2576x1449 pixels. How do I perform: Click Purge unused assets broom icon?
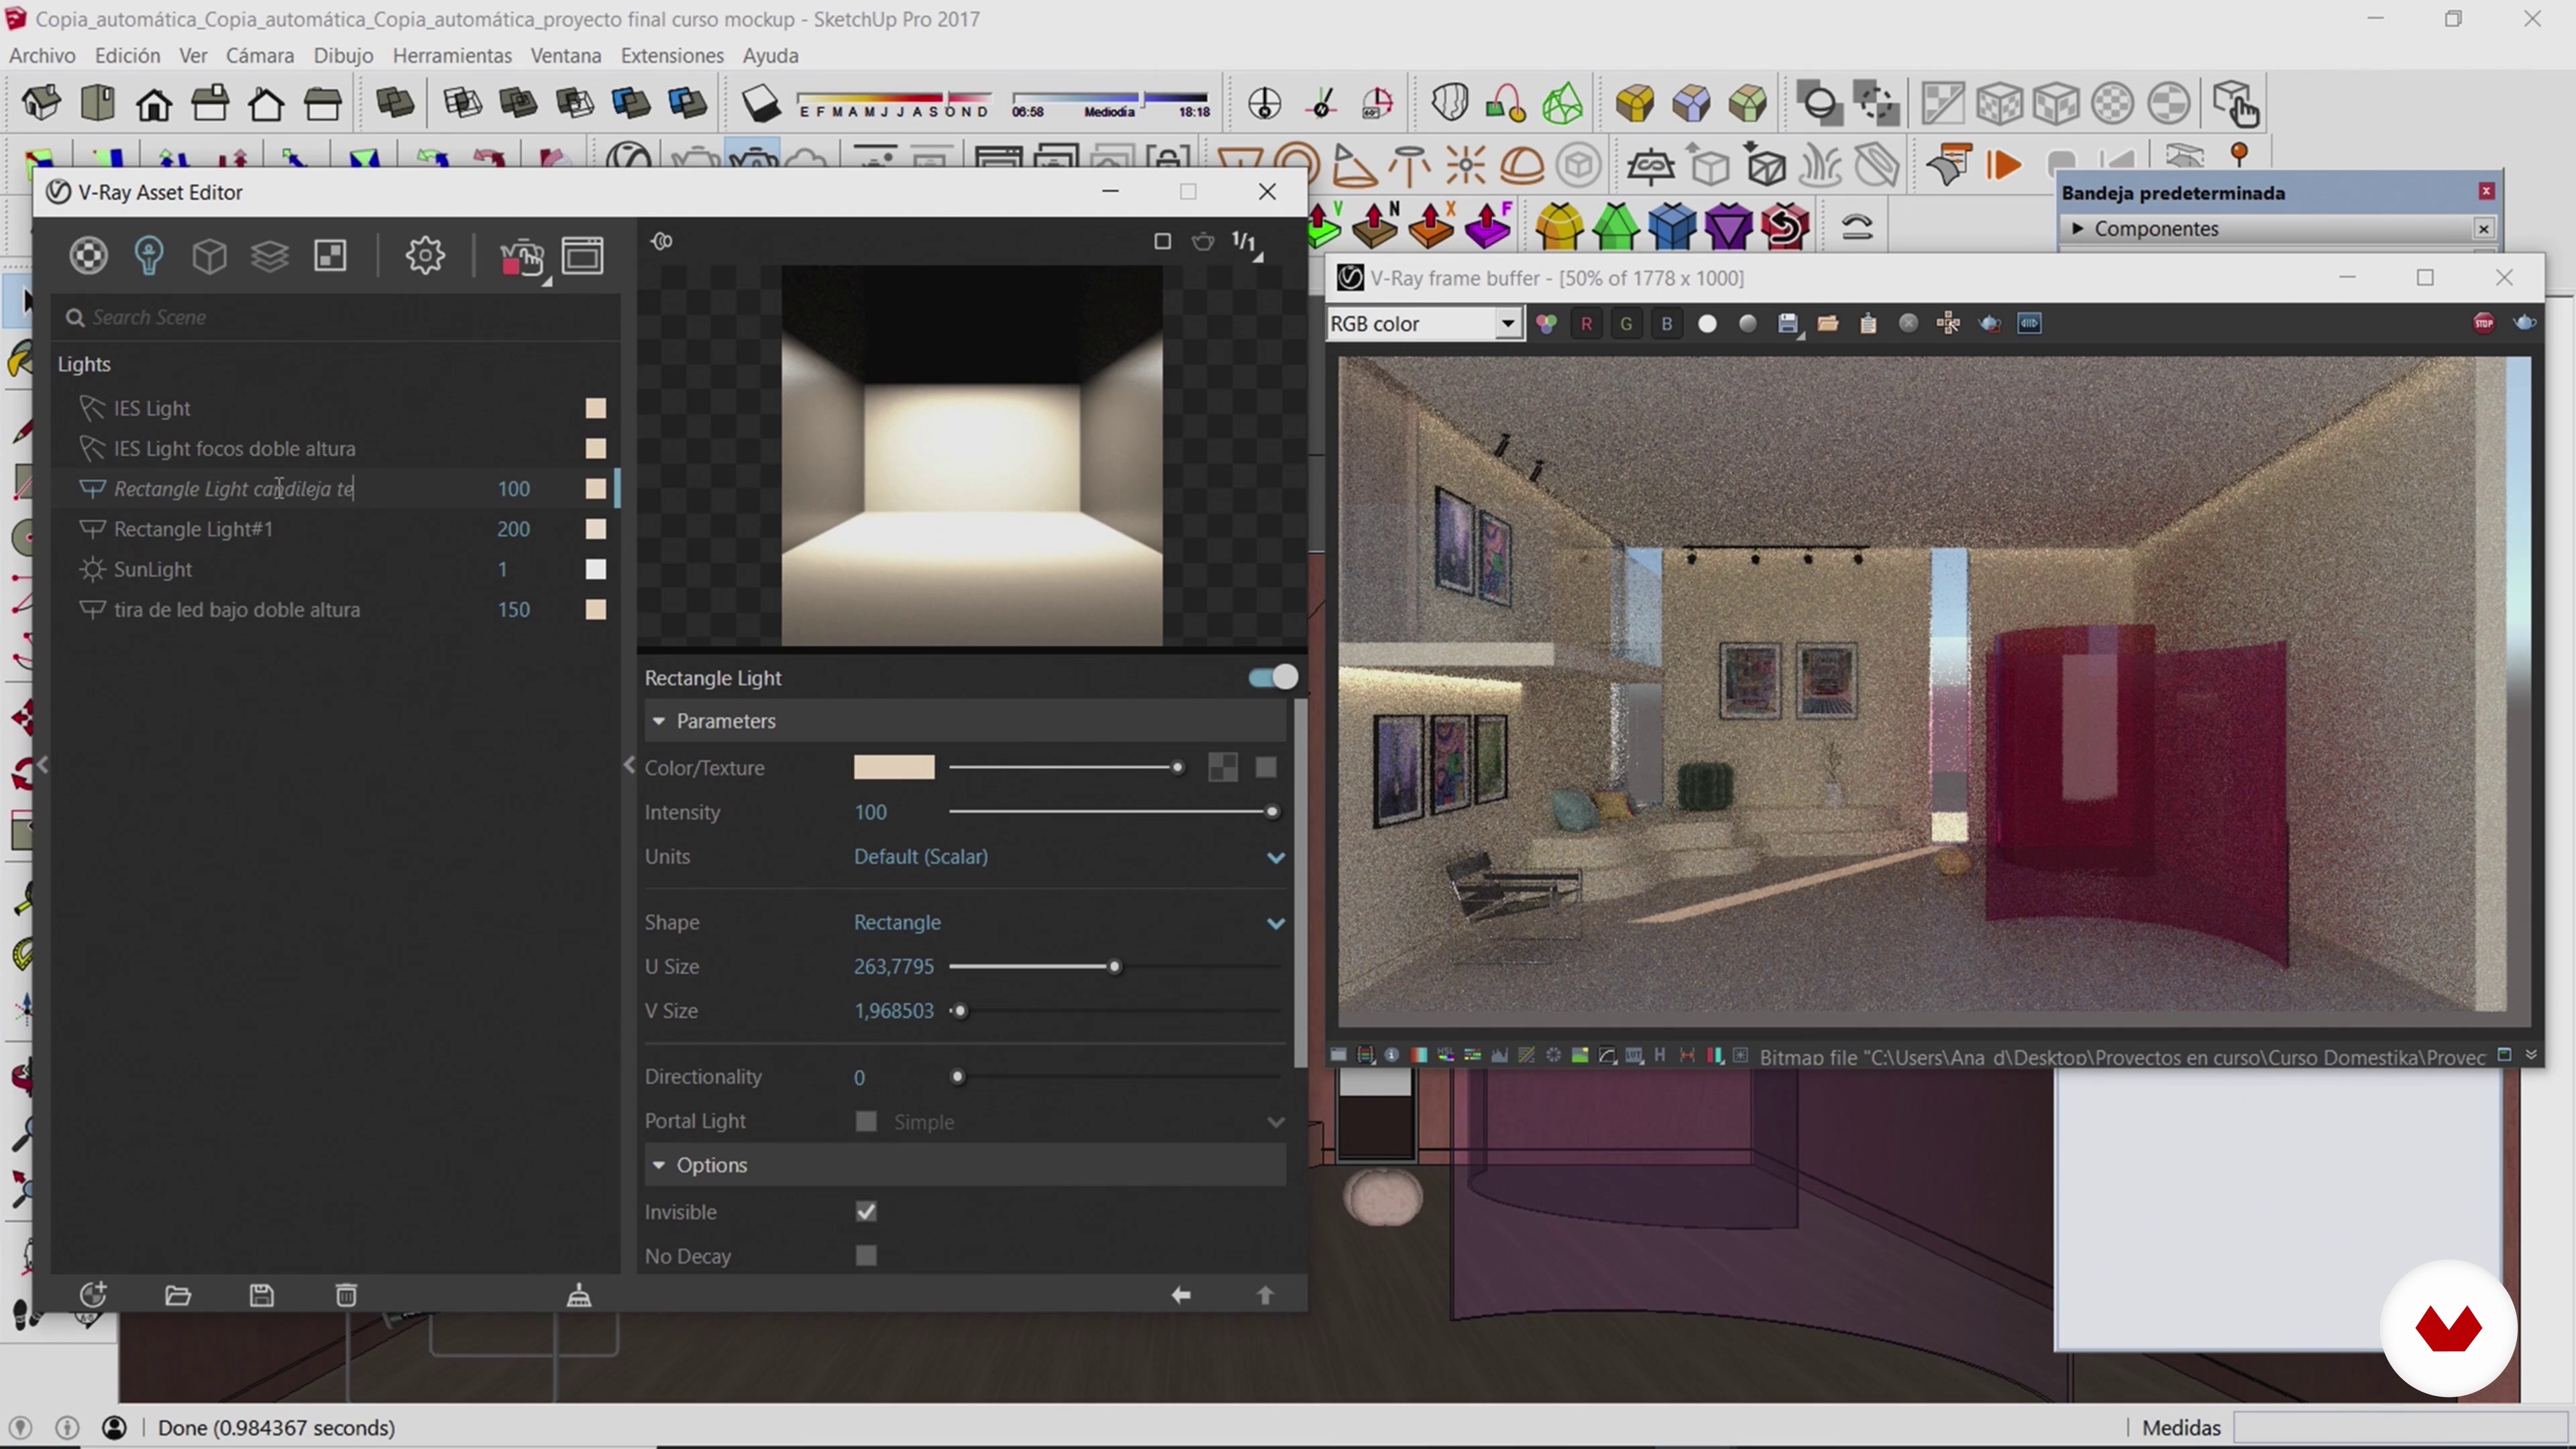click(579, 1296)
